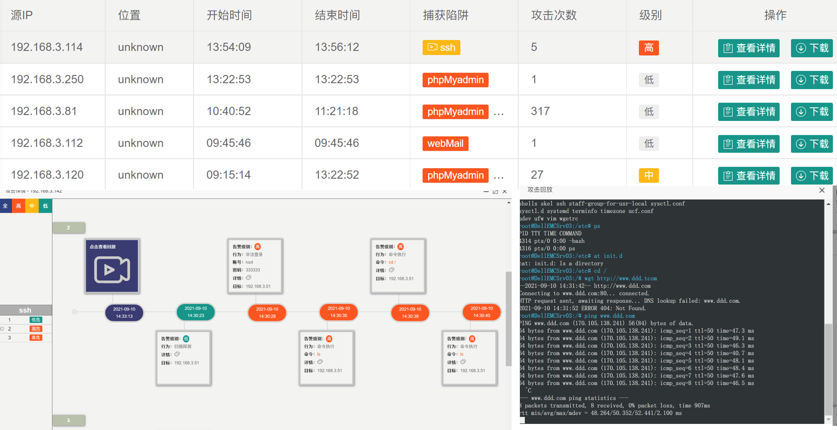
Task: Filter alerts by low severity (低)
Action: tap(45, 206)
